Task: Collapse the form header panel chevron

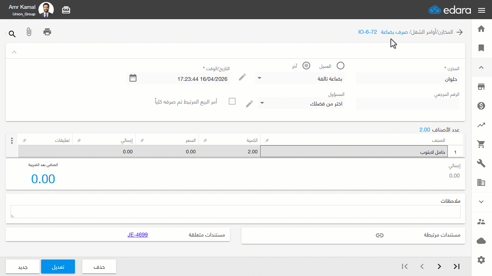Action: (14, 52)
